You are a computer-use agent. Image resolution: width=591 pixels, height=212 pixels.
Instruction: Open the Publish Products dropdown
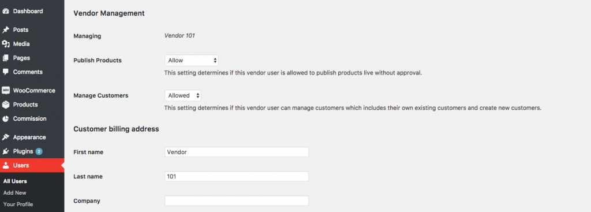(x=192, y=60)
